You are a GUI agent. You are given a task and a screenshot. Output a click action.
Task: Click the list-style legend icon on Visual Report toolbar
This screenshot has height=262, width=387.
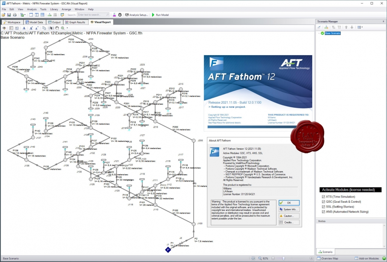coord(11,28)
